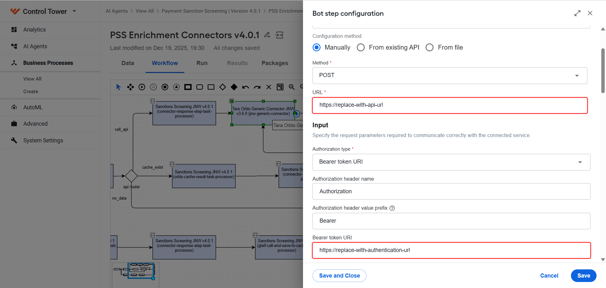Select the filled diamond gateway tool

coord(234,87)
